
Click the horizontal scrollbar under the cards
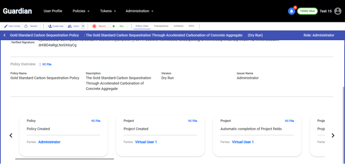click(65, 159)
